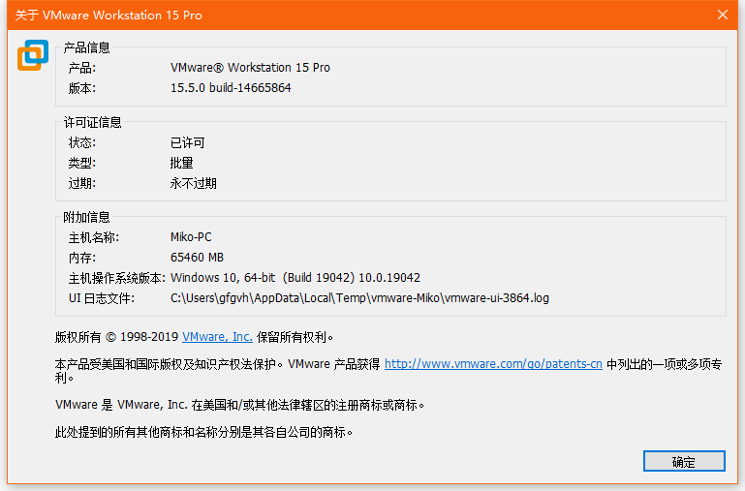
Task: Open the vmware.com patents-cn link
Action: (x=493, y=364)
